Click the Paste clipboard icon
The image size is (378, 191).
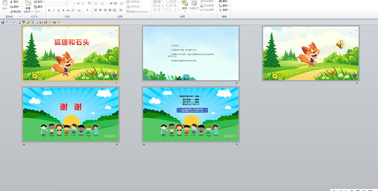[x=5, y=3]
